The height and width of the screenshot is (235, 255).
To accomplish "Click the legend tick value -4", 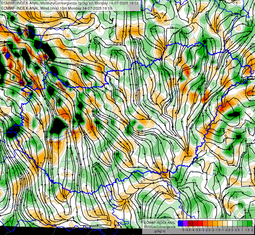I will pos(193,230).
